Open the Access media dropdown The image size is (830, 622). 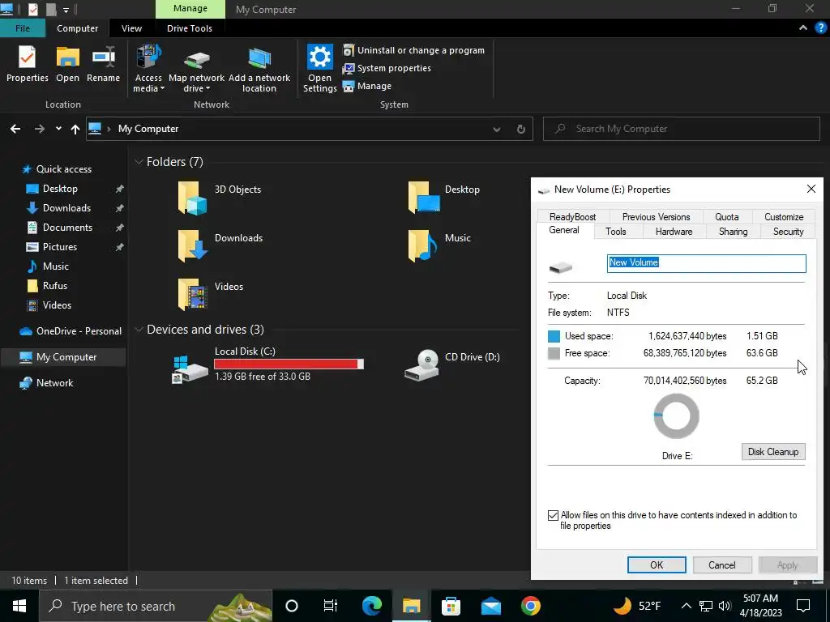(x=149, y=69)
